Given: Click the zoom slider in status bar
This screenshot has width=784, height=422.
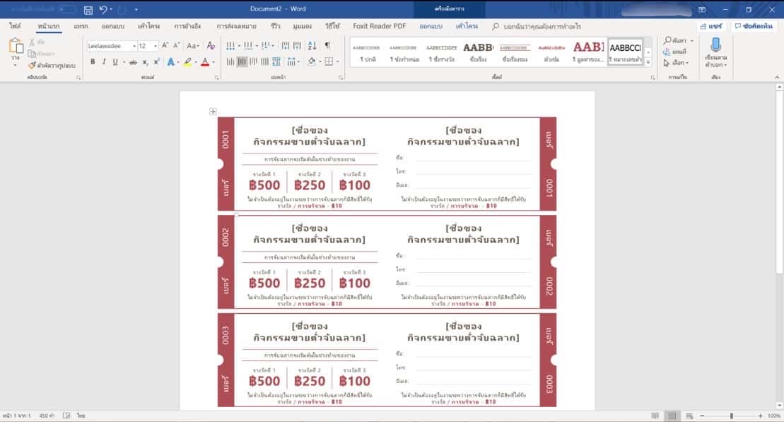Looking at the screenshot, I should click(731, 416).
